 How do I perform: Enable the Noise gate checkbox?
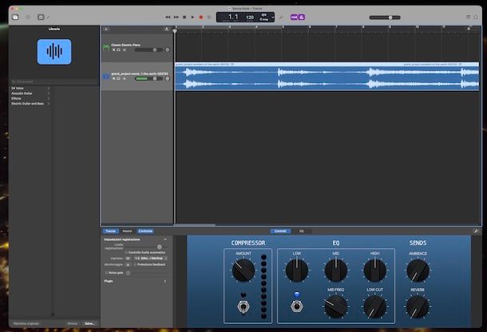(106, 273)
